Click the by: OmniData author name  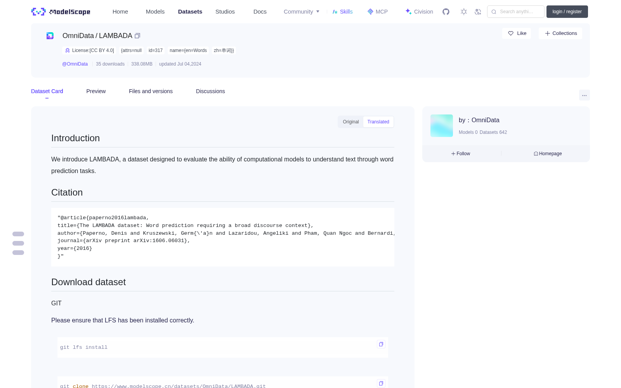479,120
